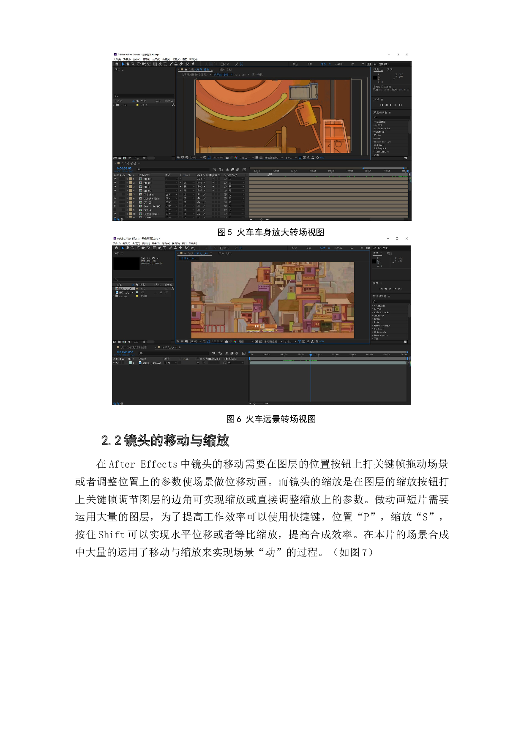Open layer 2 parent link dropdown in Figure 5
Viewport: 524px width, 741px height.
point(236,183)
